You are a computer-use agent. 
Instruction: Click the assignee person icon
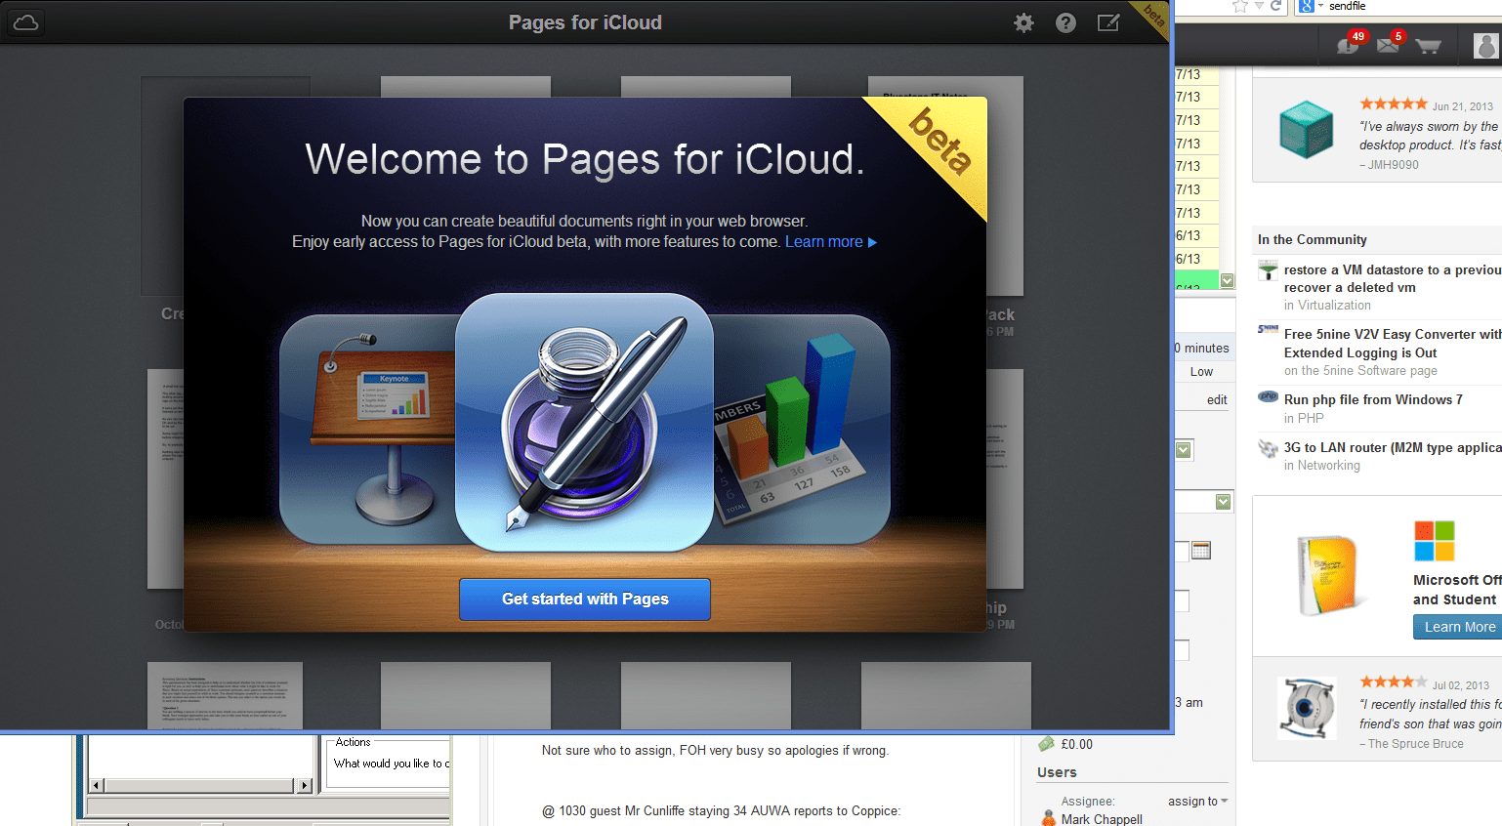(1049, 818)
